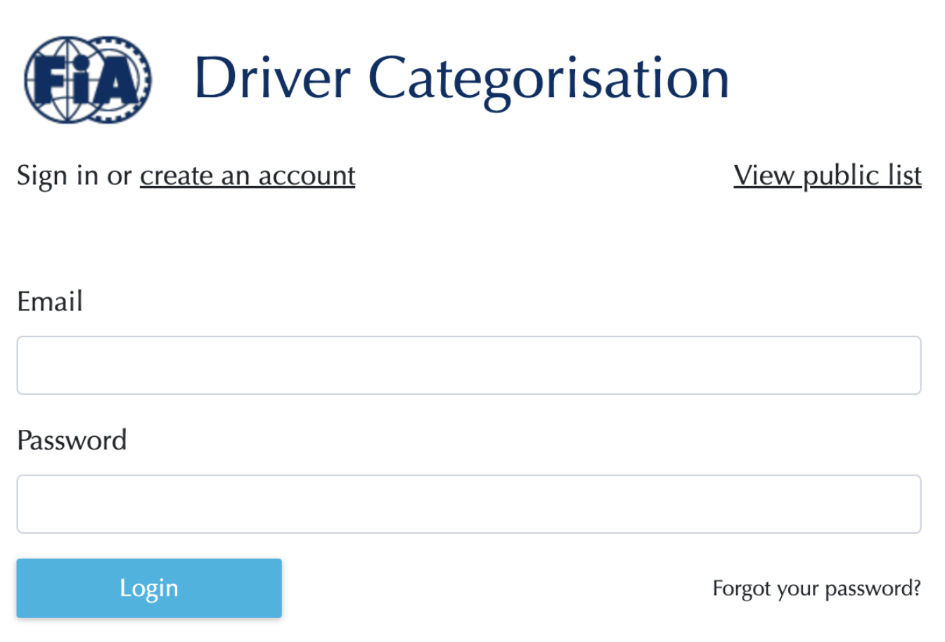This screenshot has width=945, height=642.
Task: Focus the Email input field
Action: click(x=468, y=365)
